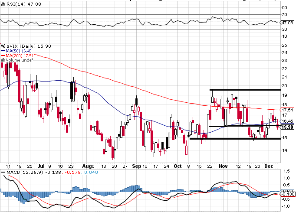
Task: Click the 26 date label before Dec
Action: point(258,166)
